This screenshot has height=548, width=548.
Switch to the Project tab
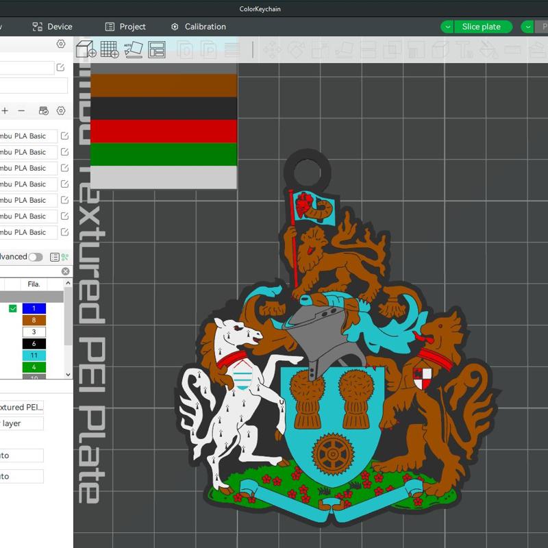125,27
